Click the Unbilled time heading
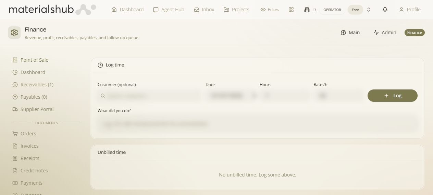Image resolution: width=433 pixels, height=195 pixels. pos(112,152)
